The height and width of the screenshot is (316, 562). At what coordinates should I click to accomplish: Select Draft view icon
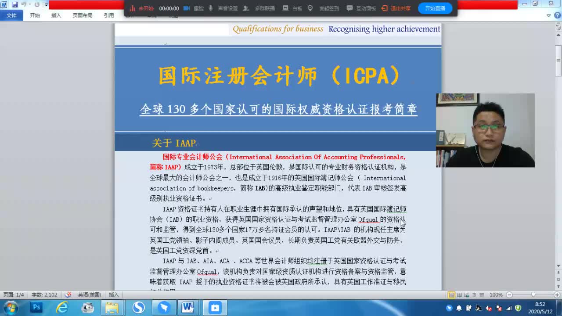tap(482, 295)
